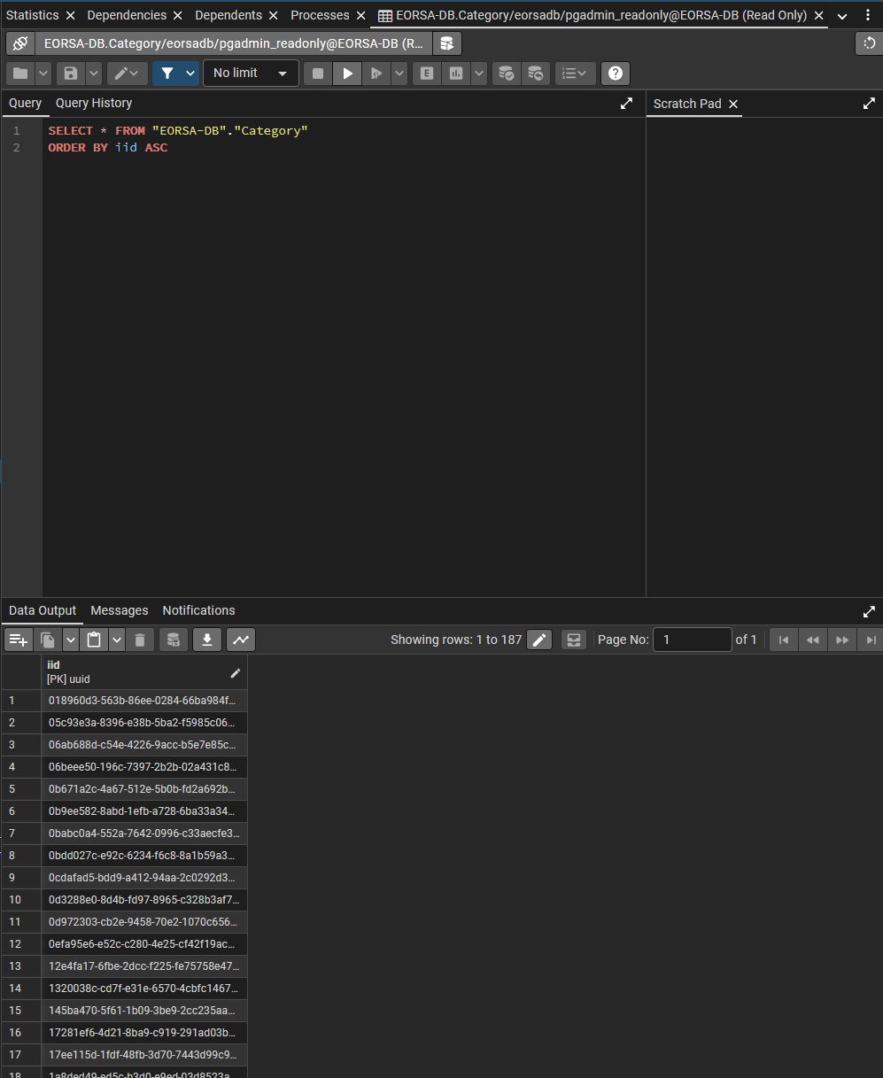Go to the first results page
Screen dimensions: 883x1078
783,640
